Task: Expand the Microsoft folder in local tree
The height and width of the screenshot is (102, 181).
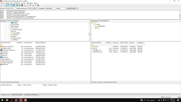Action: click(10, 35)
